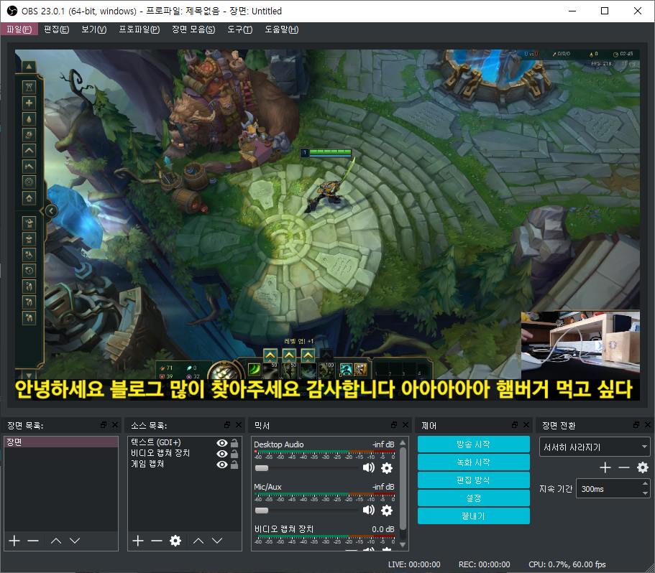
Task: Add a scene transition with plus
Action: pyautogui.click(x=605, y=467)
